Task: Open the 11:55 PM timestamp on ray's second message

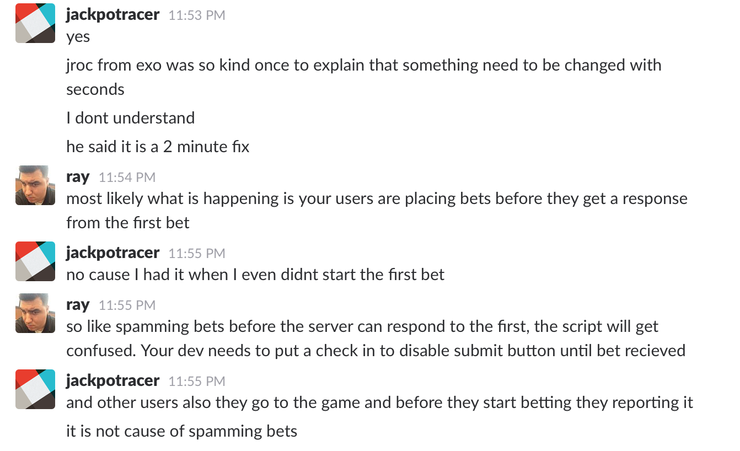Action: [127, 305]
